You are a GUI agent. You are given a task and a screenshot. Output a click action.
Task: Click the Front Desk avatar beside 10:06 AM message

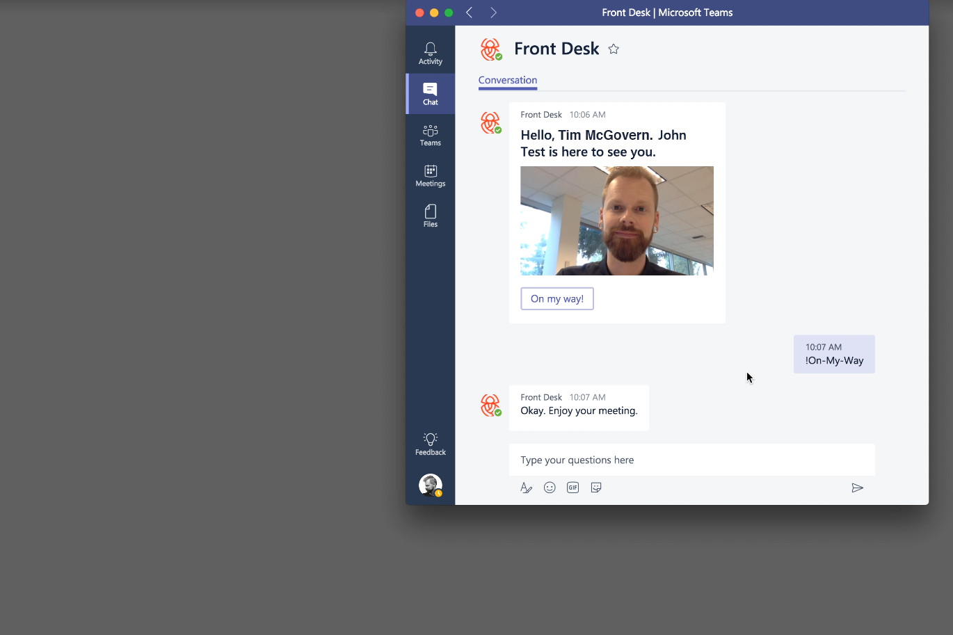pos(491,123)
